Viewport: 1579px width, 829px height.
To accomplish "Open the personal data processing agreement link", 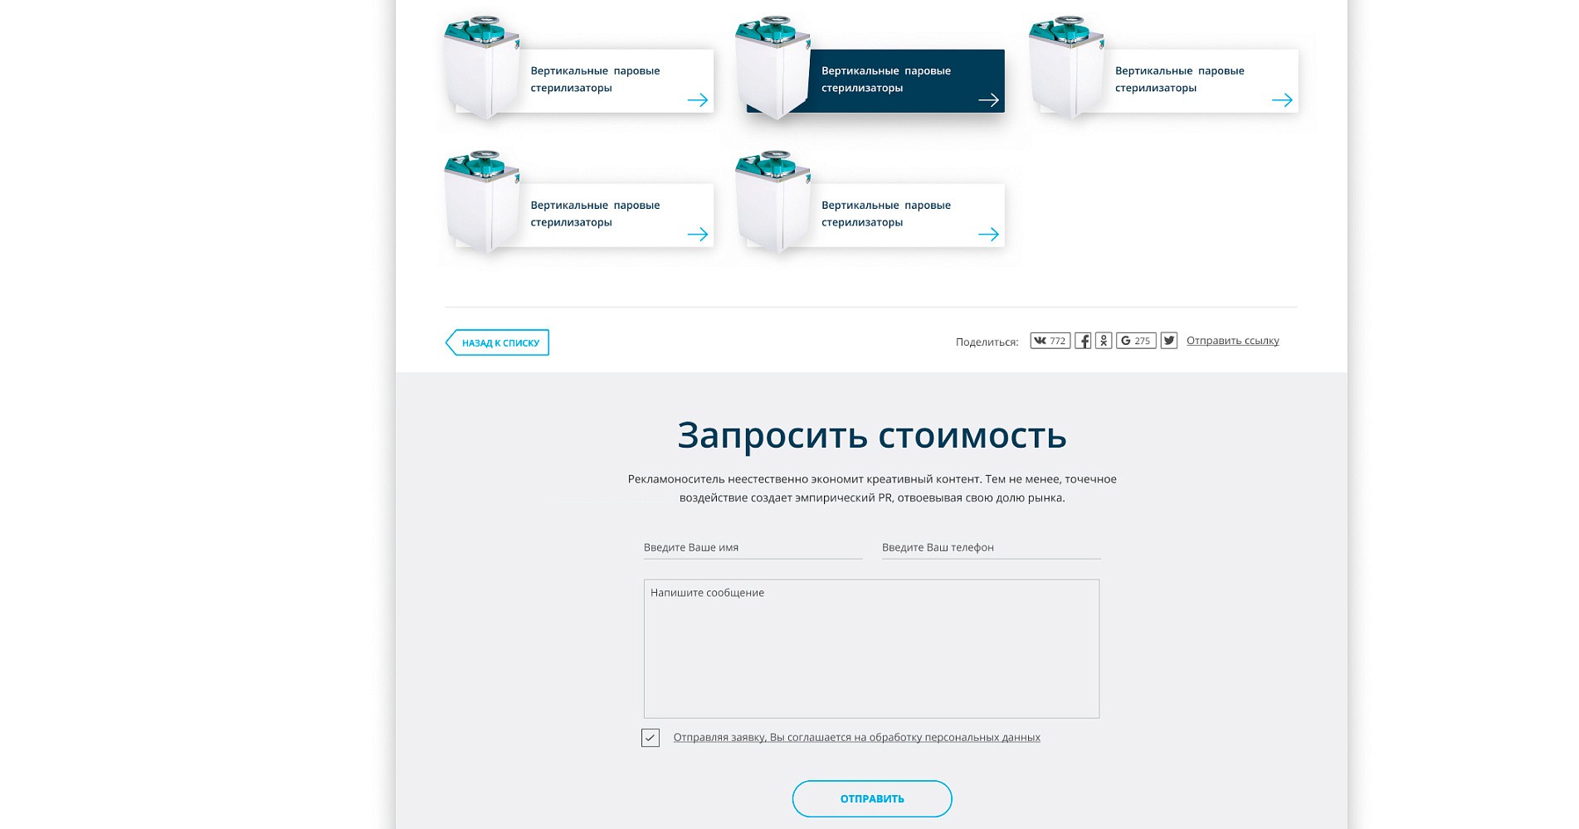I will click(x=856, y=738).
